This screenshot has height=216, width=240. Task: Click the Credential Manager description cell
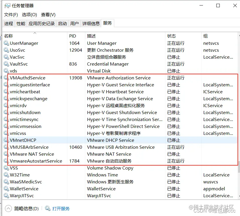(x=108, y=64)
